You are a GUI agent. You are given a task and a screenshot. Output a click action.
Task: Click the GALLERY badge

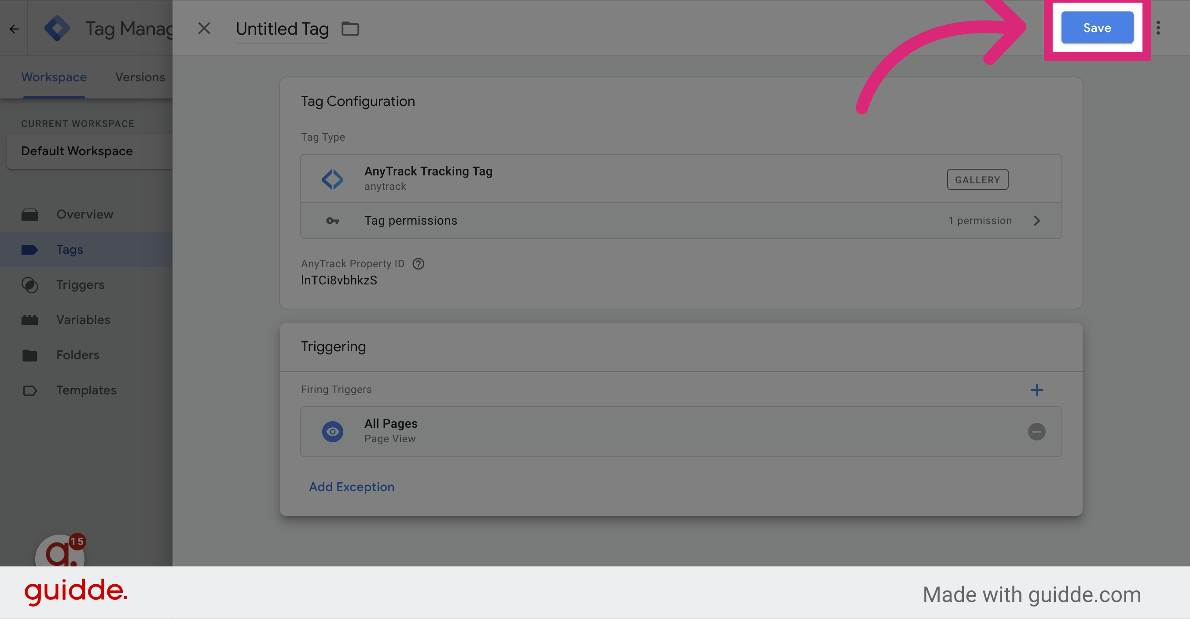tap(977, 179)
